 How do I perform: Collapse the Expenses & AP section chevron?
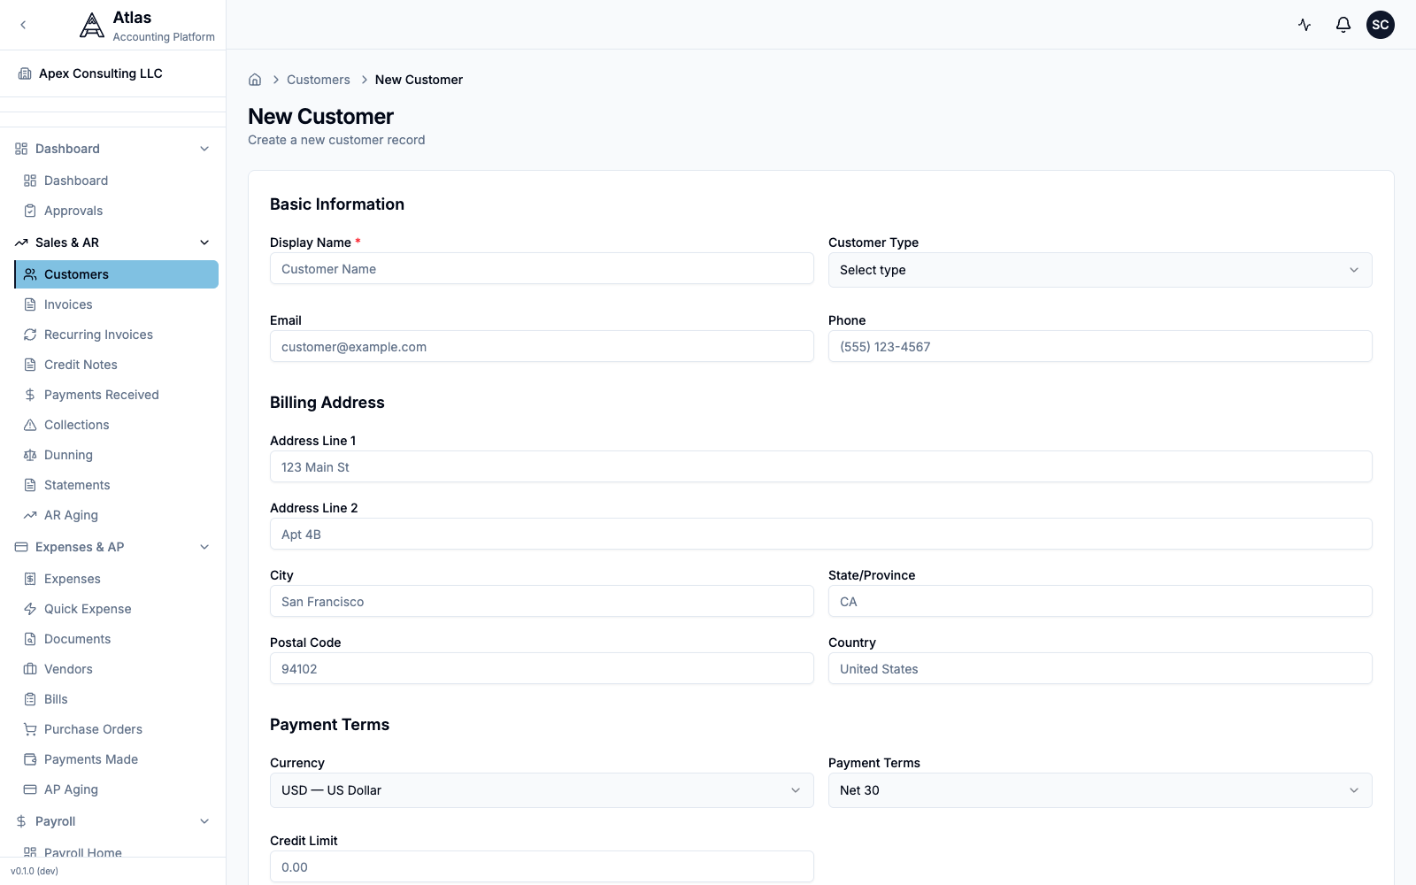click(204, 547)
